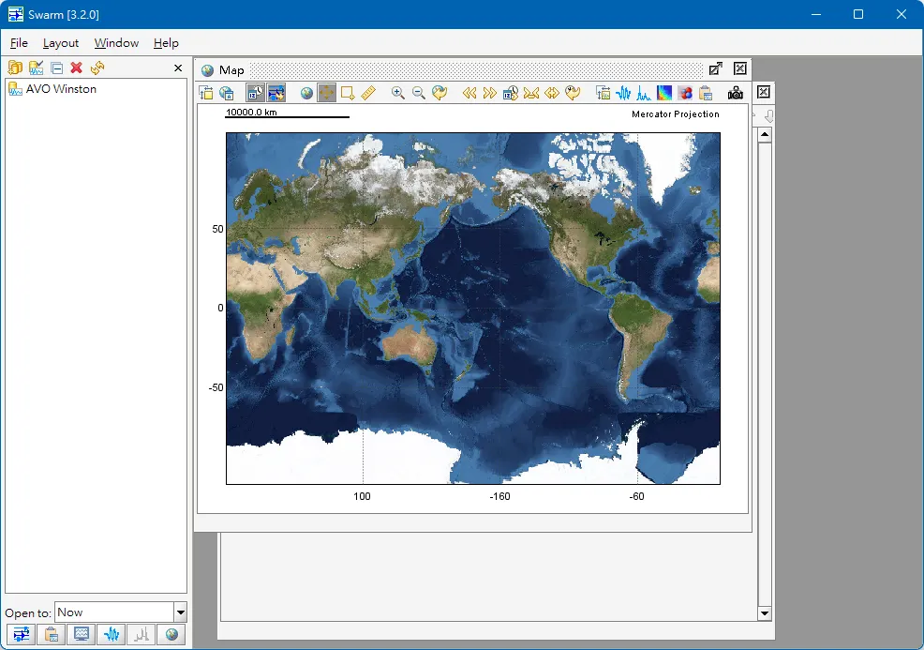Go back to last map view

440,93
